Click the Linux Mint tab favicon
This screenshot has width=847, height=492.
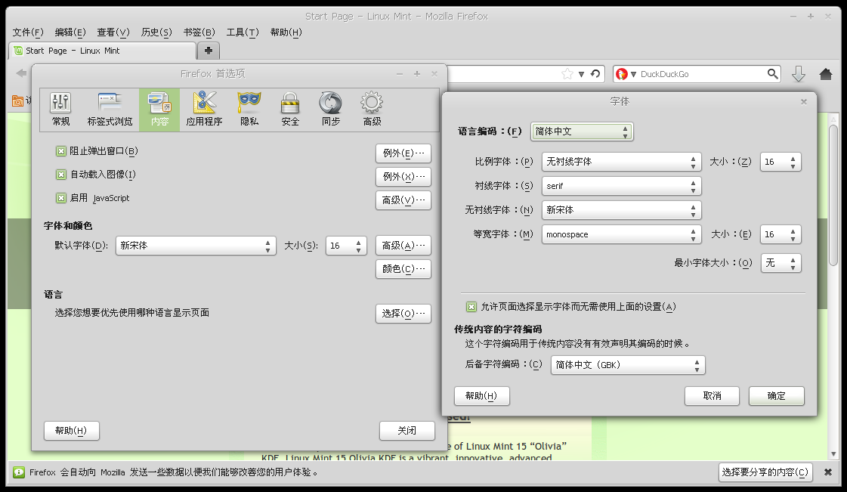(x=19, y=51)
